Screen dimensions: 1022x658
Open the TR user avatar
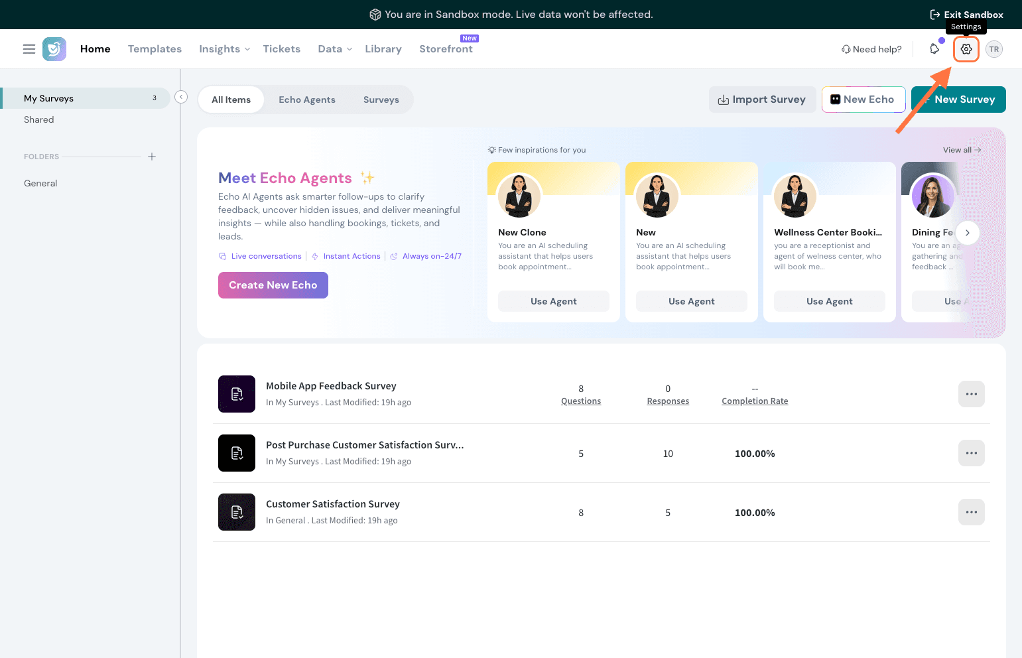click(x=993, y=49)
